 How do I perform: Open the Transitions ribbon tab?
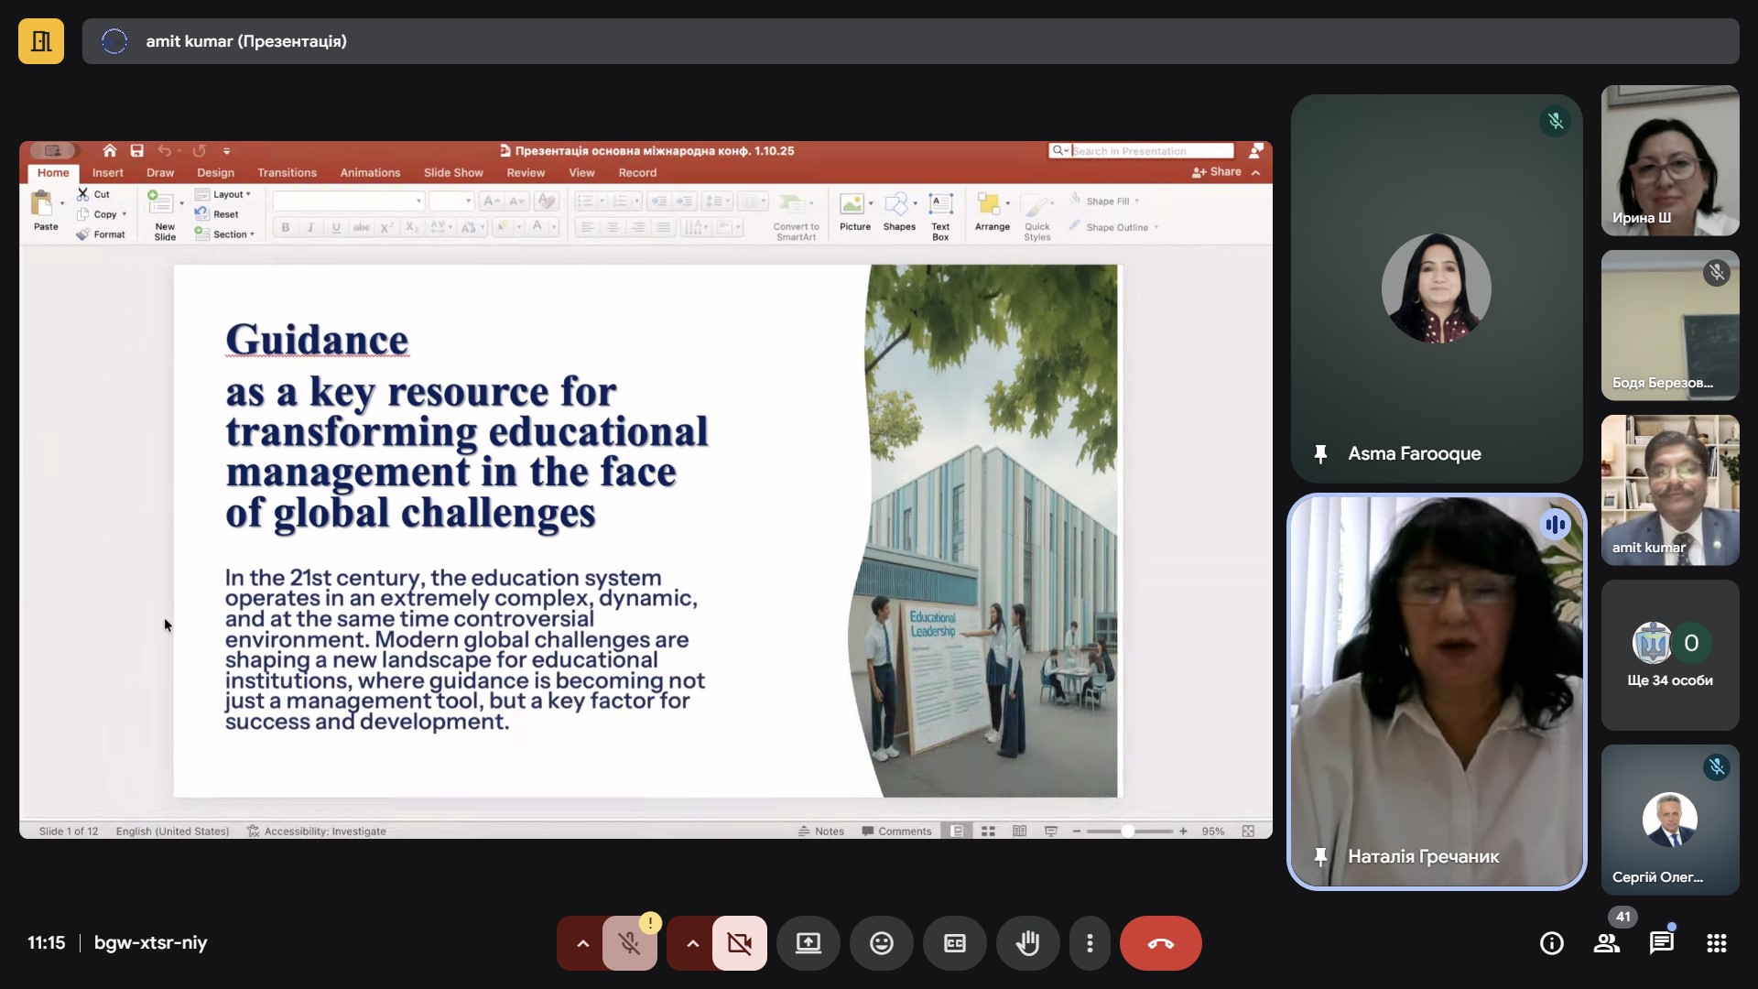tap(287, 172)
